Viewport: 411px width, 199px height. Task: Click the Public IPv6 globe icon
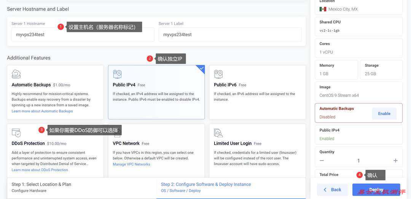(x=218, y=74)
